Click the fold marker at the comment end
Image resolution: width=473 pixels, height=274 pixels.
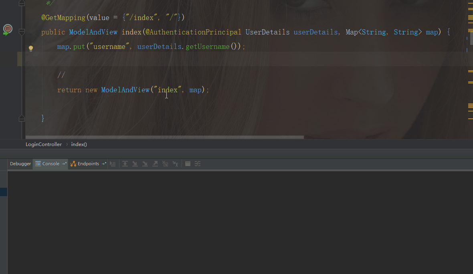22,3
